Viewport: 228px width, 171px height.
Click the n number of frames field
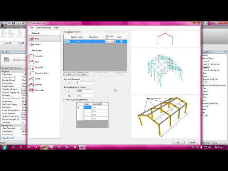(85, 83)
